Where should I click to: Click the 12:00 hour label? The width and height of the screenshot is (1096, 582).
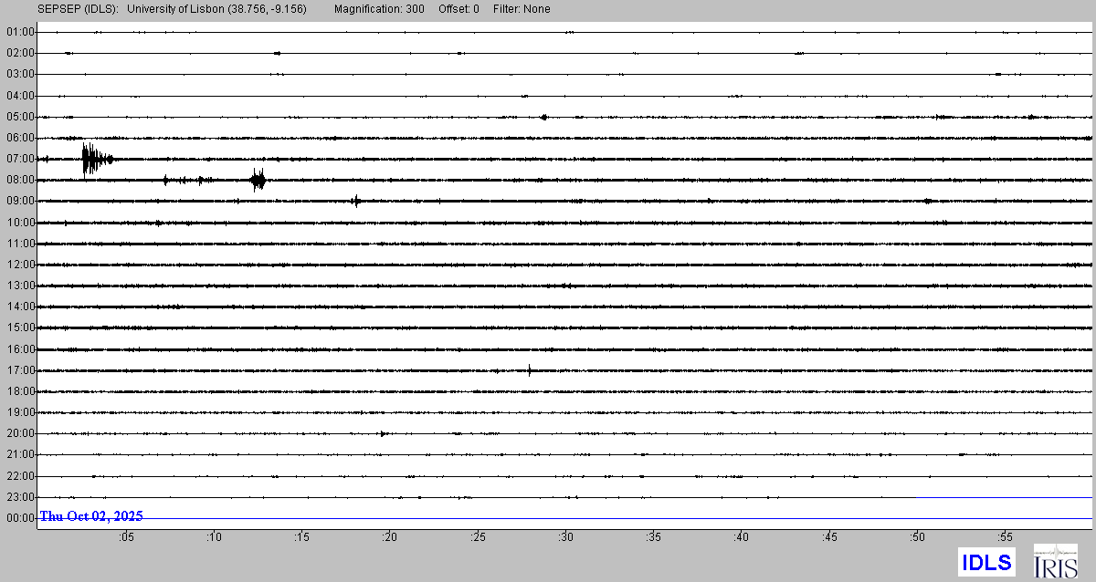pyautogui.click(x=20, y=265)
